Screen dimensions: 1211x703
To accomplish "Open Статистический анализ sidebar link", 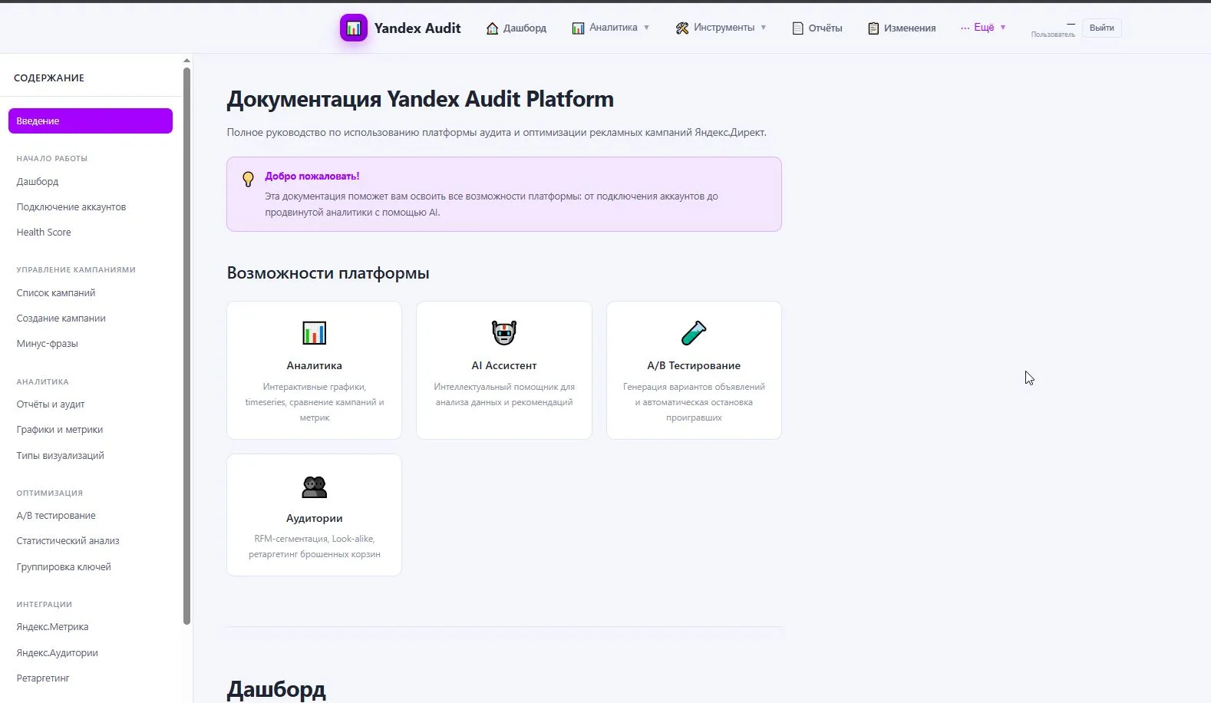I will tap(68, 541).
